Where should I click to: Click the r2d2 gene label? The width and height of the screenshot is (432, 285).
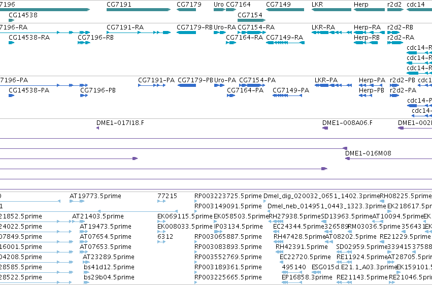[x=394, y=5]
